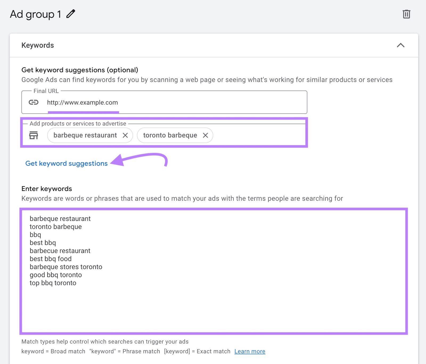The image size is (426, 364).
Task: Click the Keywords section header
Action: coord(38,45)
